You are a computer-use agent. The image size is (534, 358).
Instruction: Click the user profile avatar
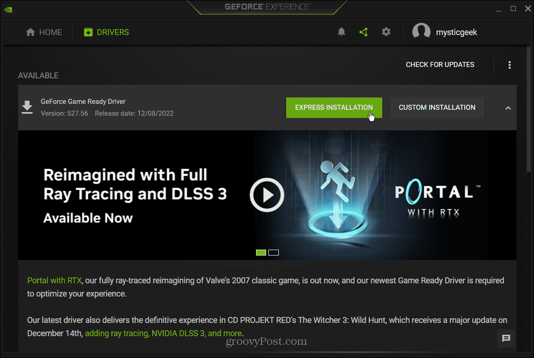pyautogui.click(x=421, y=32)
